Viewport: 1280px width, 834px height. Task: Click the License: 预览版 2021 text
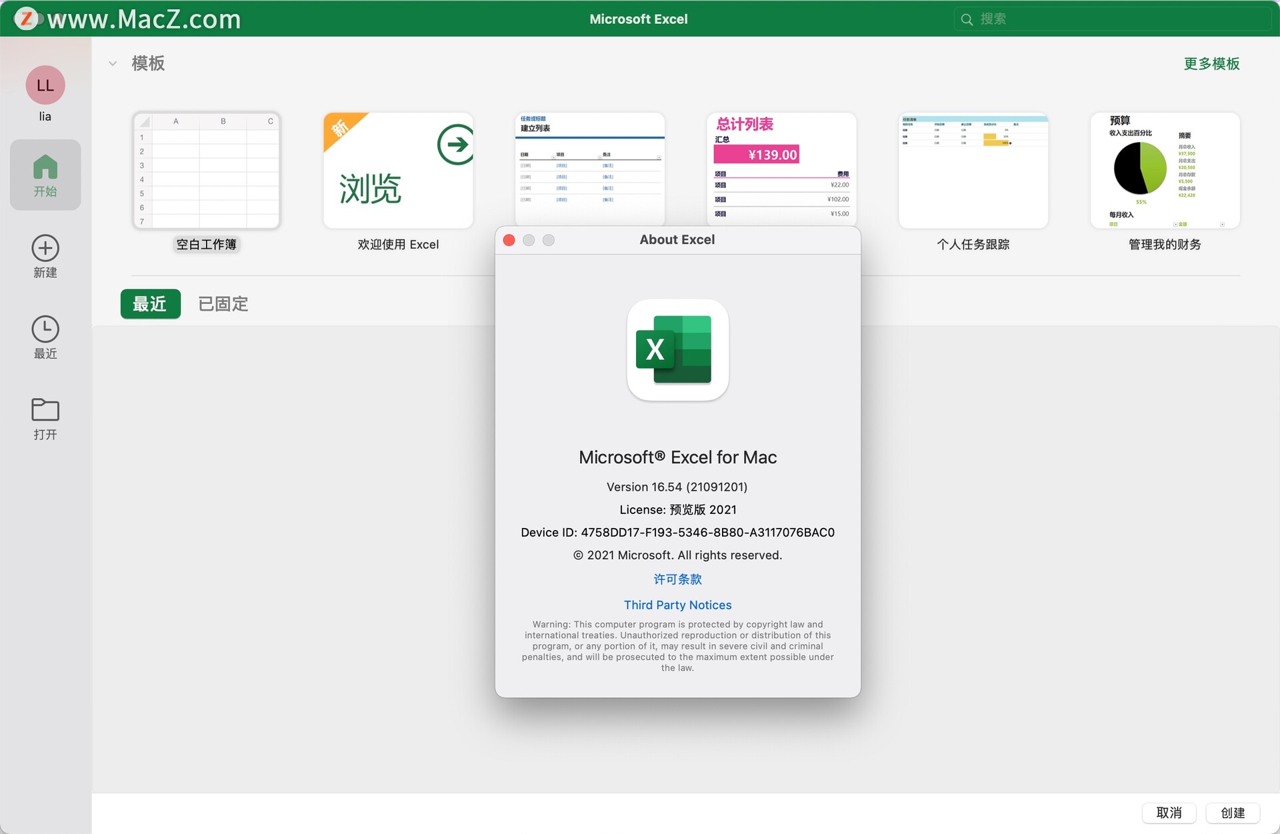[x=677, y=510]
